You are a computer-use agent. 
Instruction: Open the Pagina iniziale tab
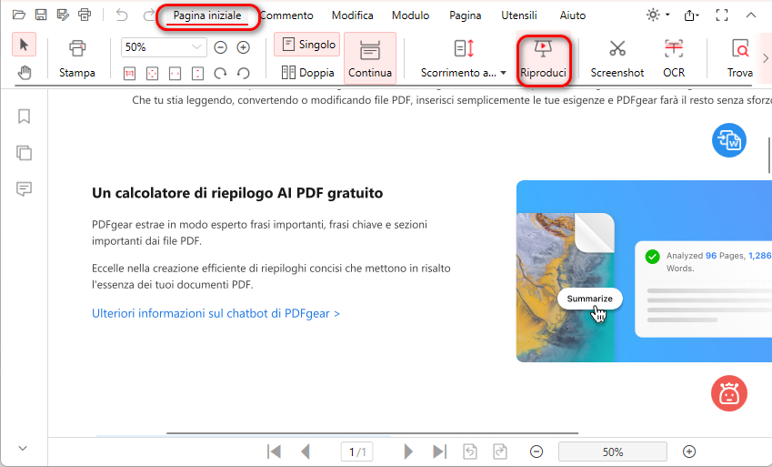[207, 15]
